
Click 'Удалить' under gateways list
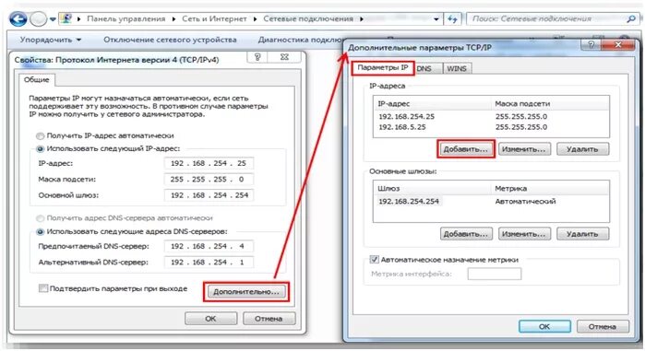pyautogui.click(x=582, y=234)
